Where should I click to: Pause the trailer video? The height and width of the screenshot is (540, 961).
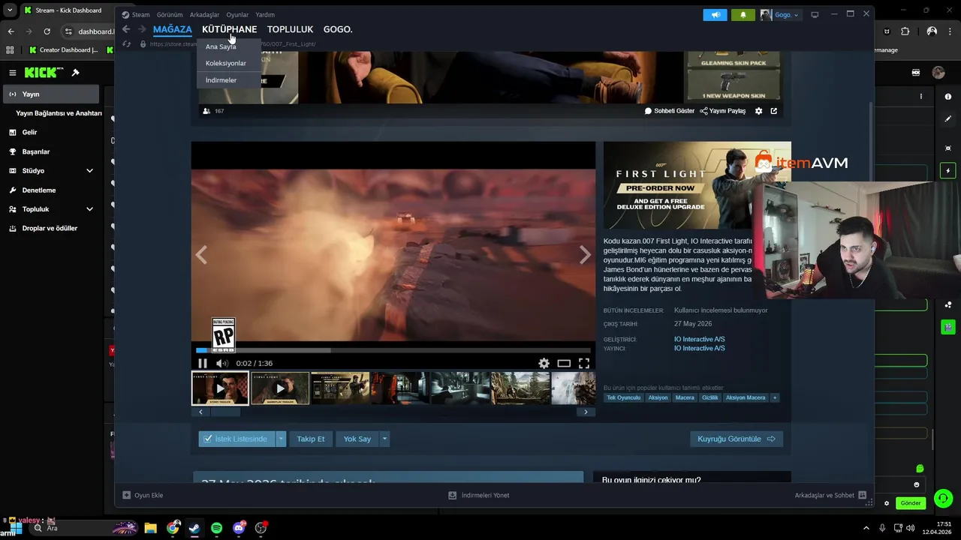coord(202,363)
